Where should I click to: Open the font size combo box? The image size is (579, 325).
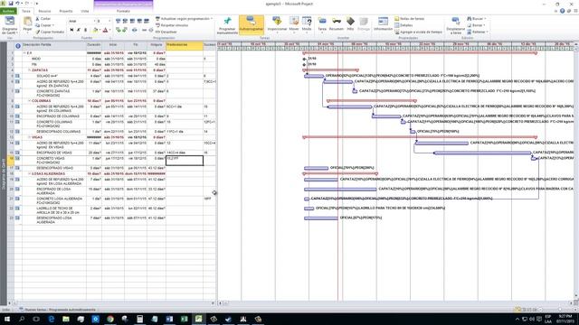point(104,21)
